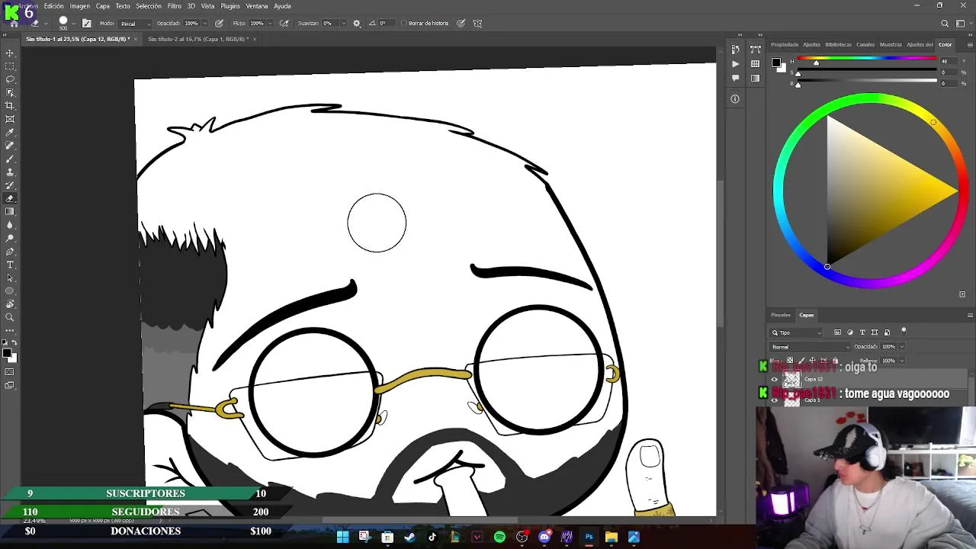Toggle pressure for opacity button

pyautogui.click(x=219, y=24)
